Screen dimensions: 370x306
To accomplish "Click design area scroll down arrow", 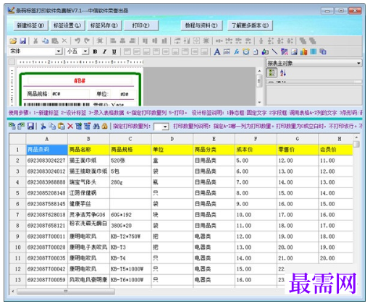I will click(259, 103).
